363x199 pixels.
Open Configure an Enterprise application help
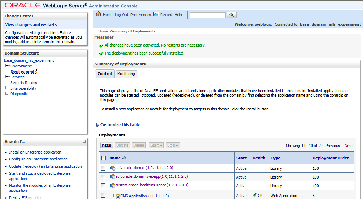click(x=38, y=159)
